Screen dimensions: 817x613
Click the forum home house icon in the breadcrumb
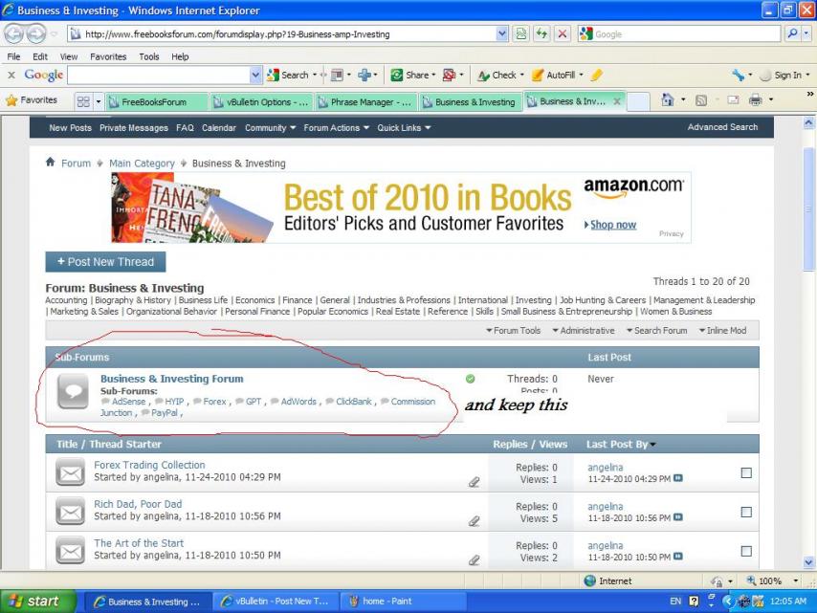50,162
